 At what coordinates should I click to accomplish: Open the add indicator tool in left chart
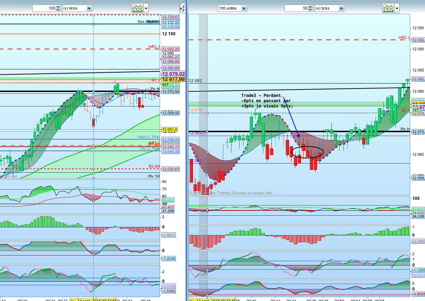[x=137, y=8]
